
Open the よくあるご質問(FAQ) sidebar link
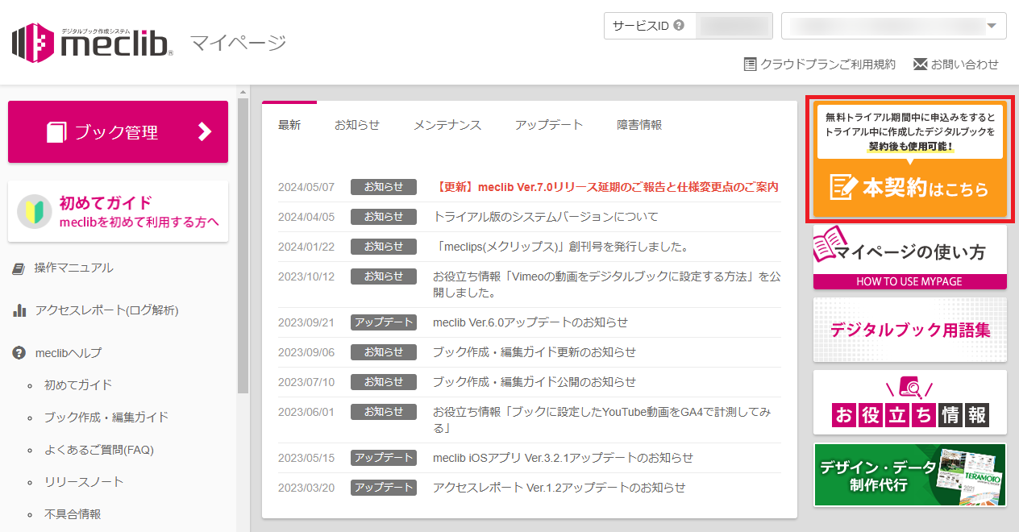coord(98,450)
